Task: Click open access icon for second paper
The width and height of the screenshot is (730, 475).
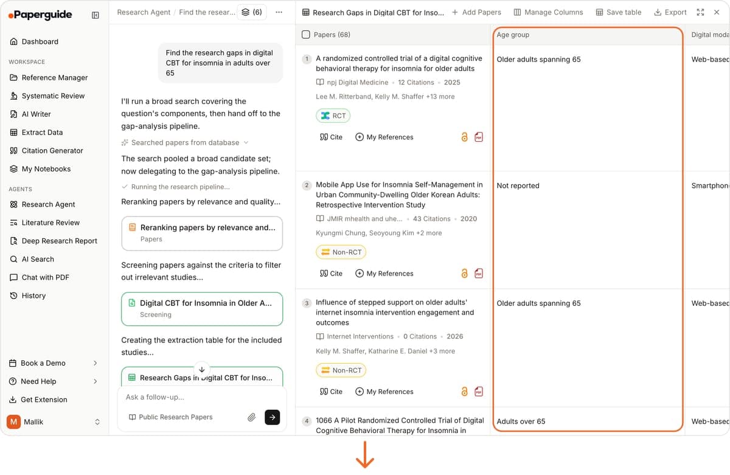Action: pyautogui.click(x=465, y=274)
